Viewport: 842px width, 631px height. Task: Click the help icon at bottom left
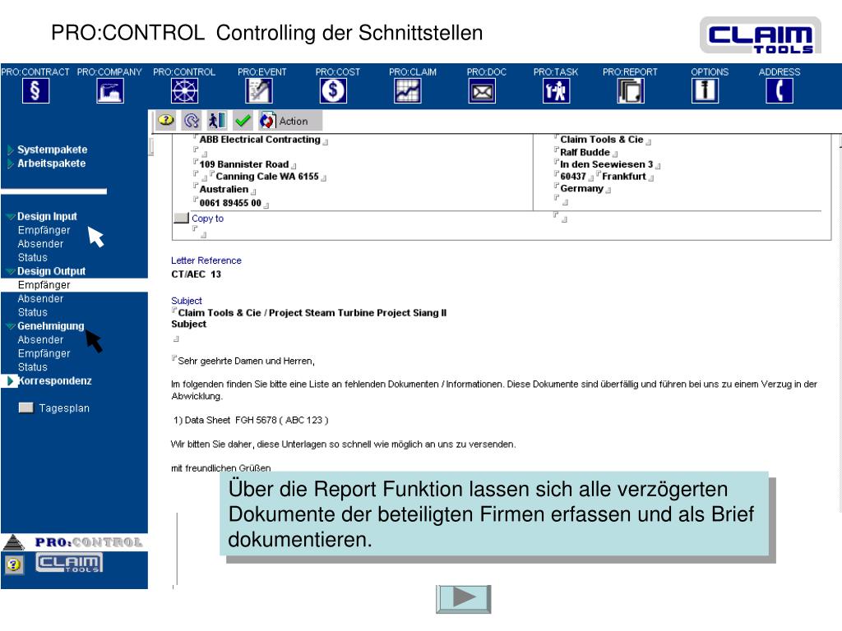coord(14,564)
